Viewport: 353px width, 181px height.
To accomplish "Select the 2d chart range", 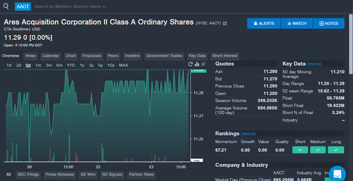I will click(x=18, y=65).
